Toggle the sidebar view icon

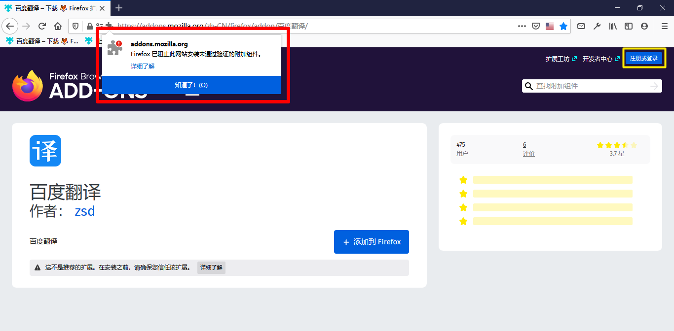click(629, 26)
